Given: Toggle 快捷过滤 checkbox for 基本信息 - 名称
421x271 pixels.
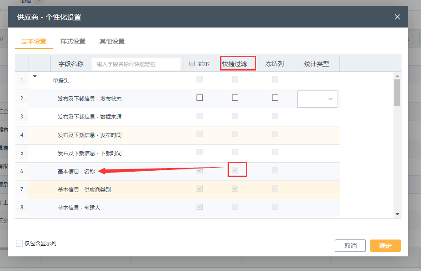Looking at the screenshot, I should coord(235,170).
